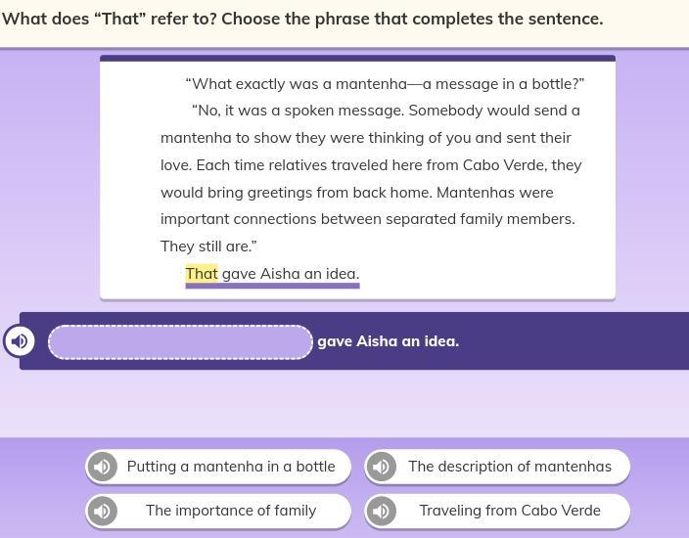Click the highlighted word 'That'
Viewport: 689px width, 538px height.
tap(202, 274)
